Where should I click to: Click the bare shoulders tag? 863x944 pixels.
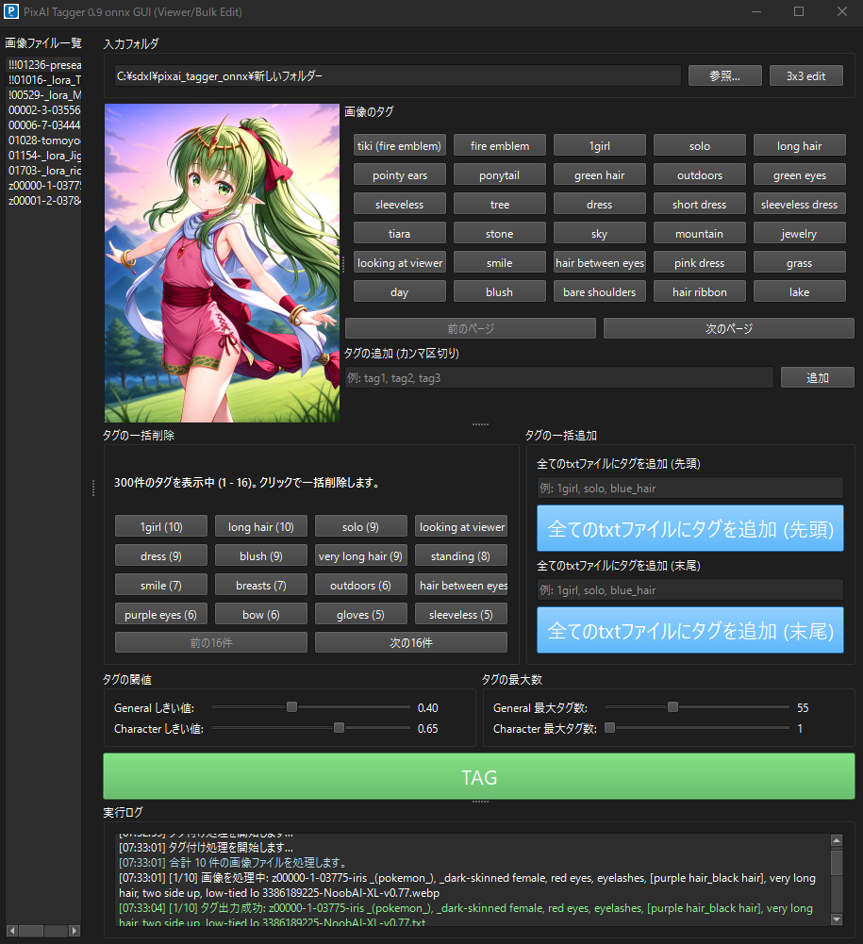[x=600, y=292]
